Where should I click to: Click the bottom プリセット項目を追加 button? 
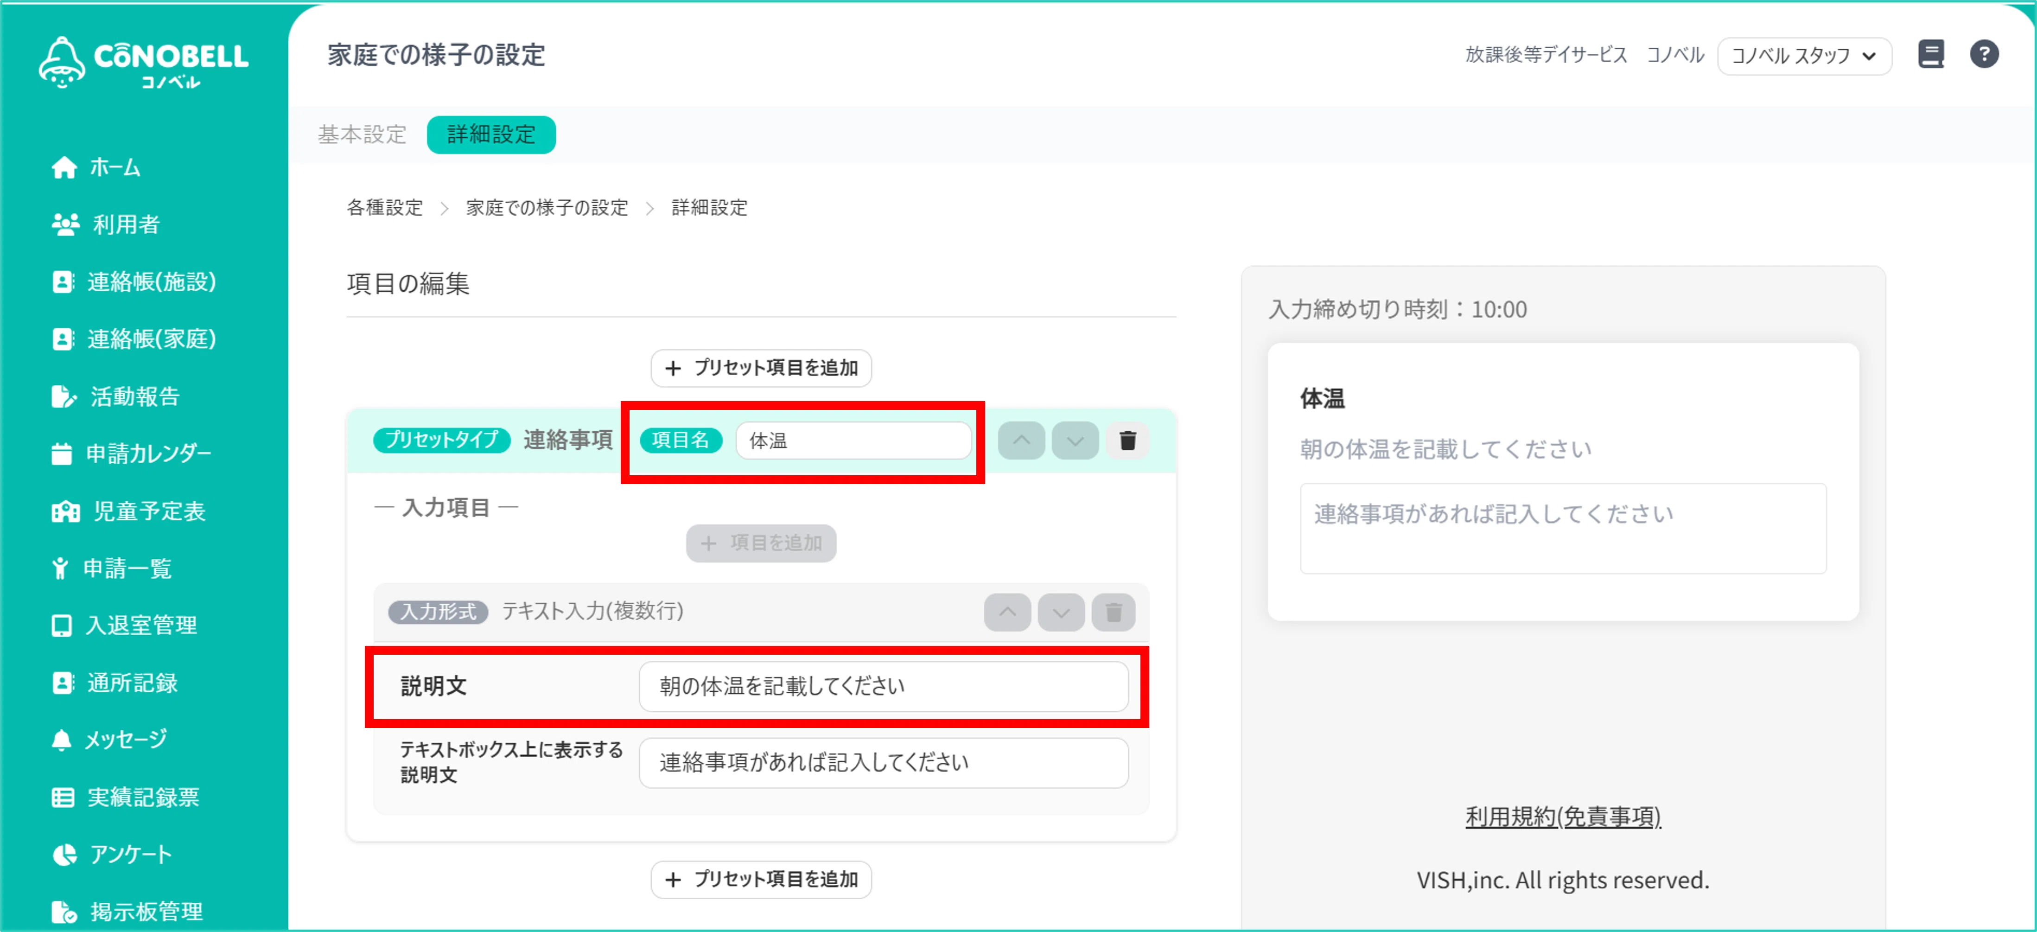click(761, 879)
